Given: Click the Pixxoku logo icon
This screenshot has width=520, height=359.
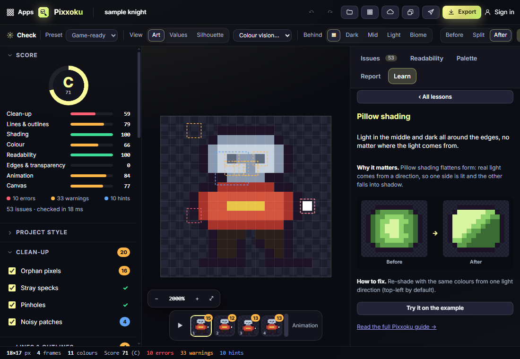Looking at the screenshot, I should [x=43, y=12].
